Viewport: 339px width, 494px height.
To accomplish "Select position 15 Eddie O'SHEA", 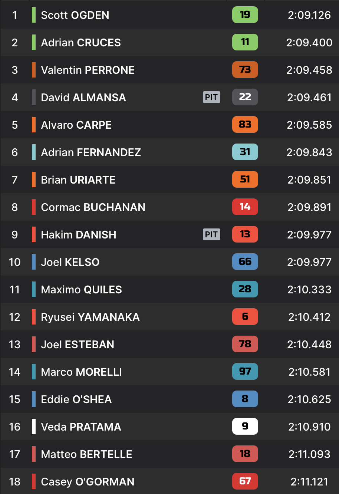I will point(169,399).
